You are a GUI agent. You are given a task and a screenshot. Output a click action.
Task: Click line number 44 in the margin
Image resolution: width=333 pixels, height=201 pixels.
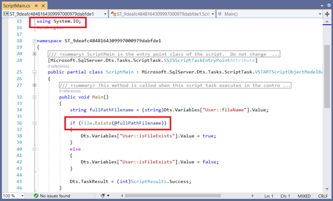(19, 175)
